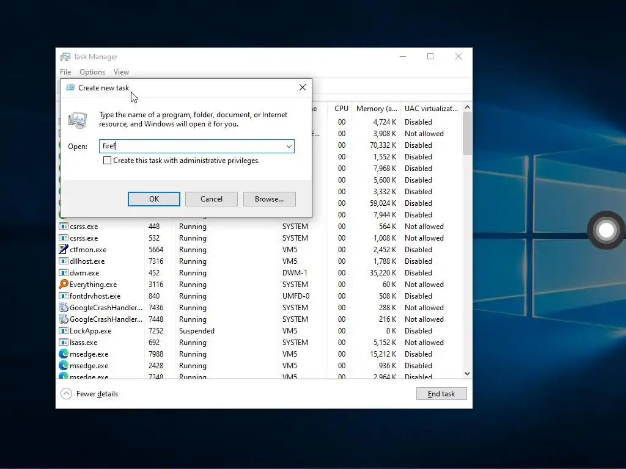Click the Everything.exe magnifier icon
Viewport: 626px width, 469px height.
point(64,285)
